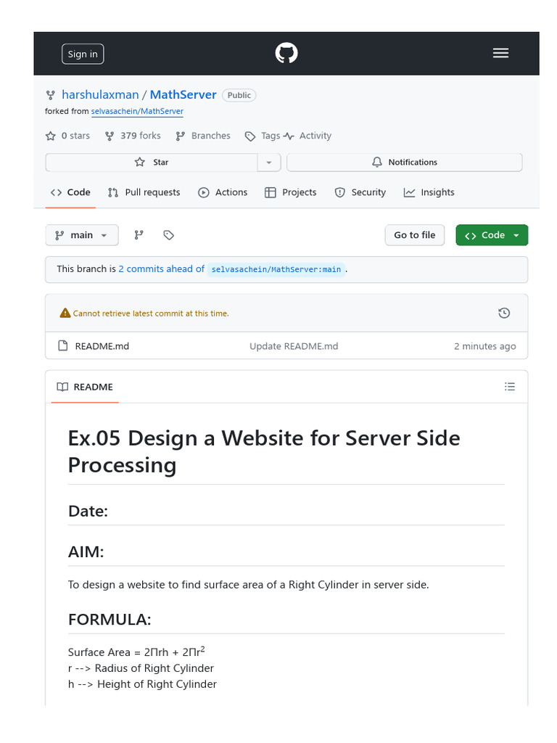Toggle Notifications for this repository
The width and height of the screenshot is (557, 743).
coord(404,163)
